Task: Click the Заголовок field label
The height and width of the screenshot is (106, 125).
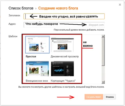Action: pyautogui.click(x=14, y=15)
